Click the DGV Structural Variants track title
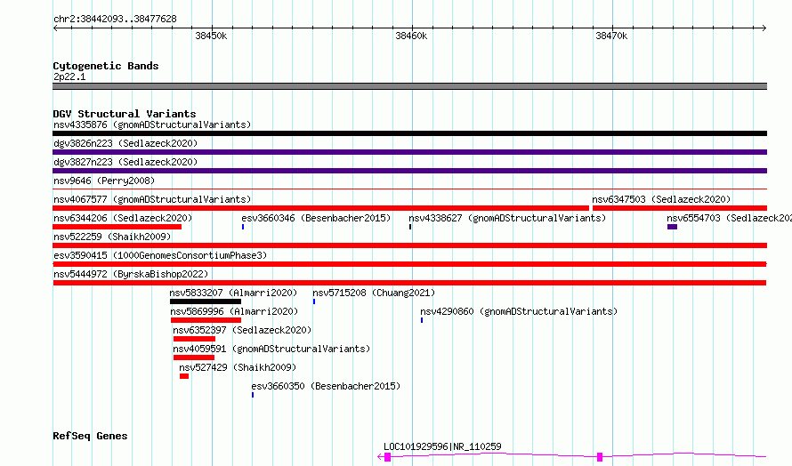 point(125,114)
